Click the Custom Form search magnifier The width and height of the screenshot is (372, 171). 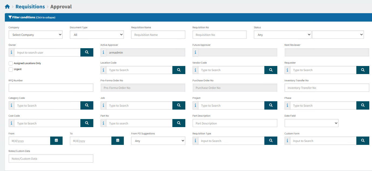[x=363, y=141]
